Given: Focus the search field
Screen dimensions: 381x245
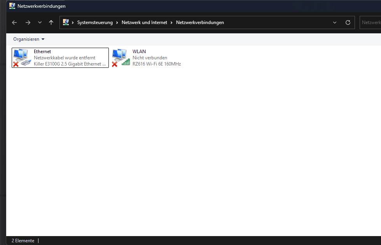Looking at the screenshot, I should [x=370, y=22].
